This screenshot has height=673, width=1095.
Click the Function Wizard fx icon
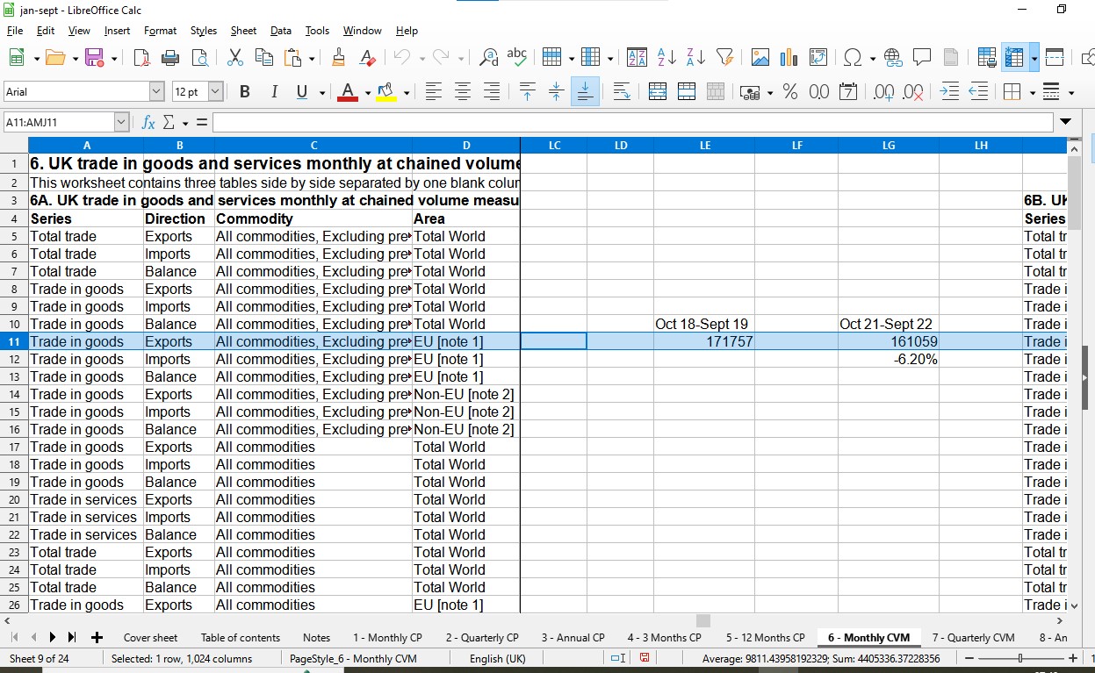click(148, 122)
